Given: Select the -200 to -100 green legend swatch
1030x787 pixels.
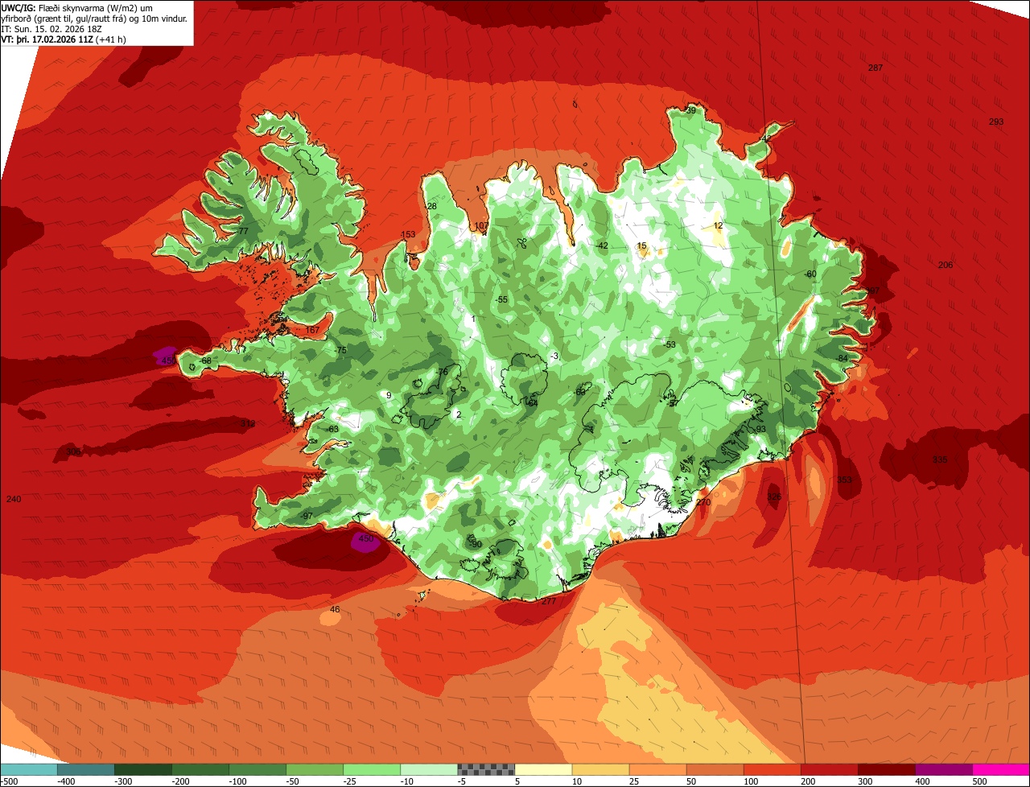Looking at the screenshot, I should (x=200, y=769).
